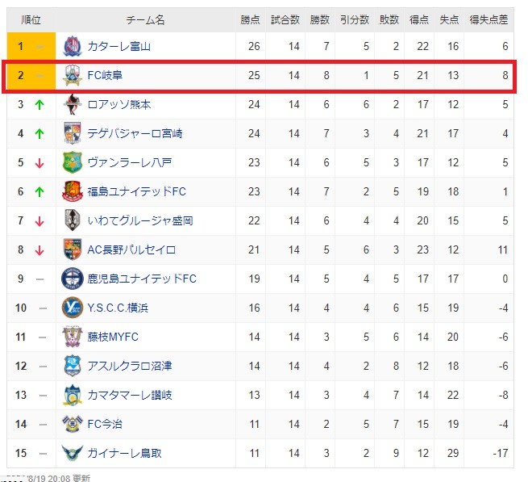Click the テゲバジャーロ宮崎 crest icon

(72, 133)
